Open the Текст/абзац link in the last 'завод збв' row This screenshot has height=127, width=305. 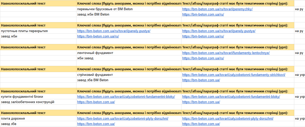pos(201,124)
